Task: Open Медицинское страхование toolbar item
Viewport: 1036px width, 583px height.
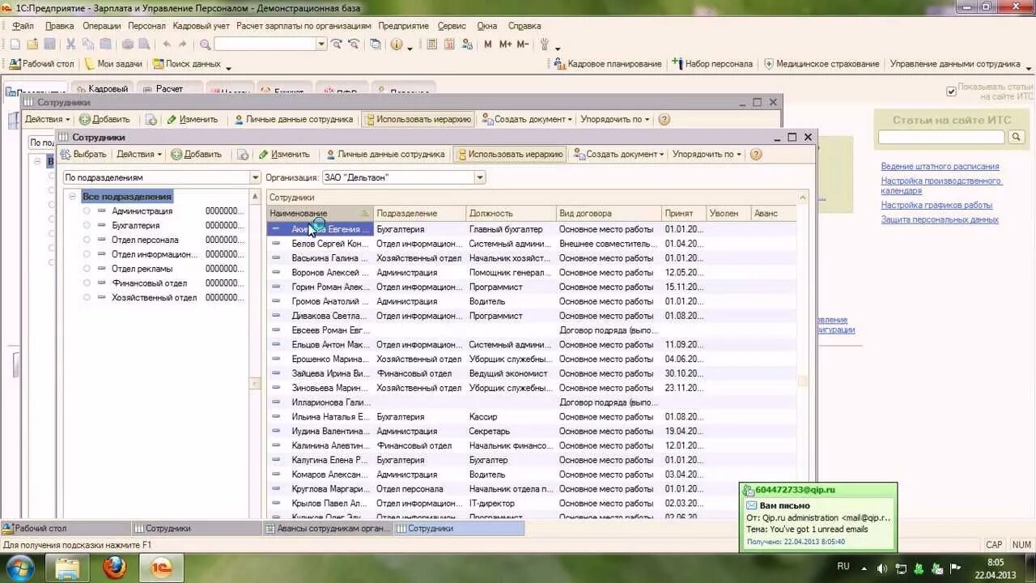Action: (822, 64)
